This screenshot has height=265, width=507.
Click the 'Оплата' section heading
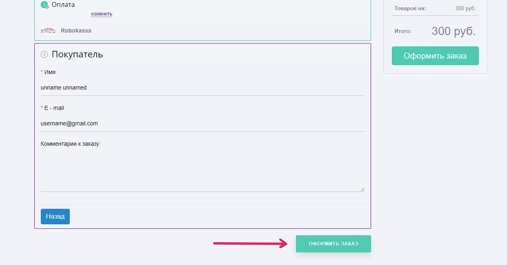click(x=63, y=5)
